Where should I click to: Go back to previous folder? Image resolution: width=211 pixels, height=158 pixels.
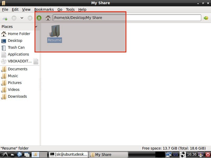[14, 18]
